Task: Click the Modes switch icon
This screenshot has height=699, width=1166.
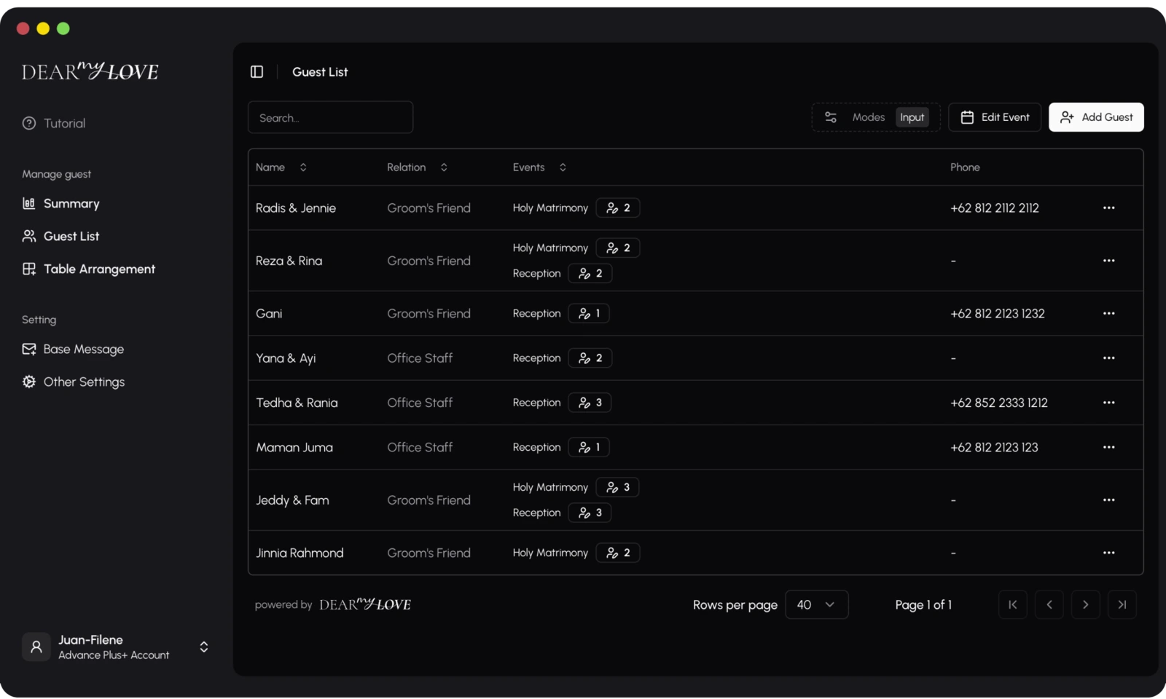Action: pos(831,116)
